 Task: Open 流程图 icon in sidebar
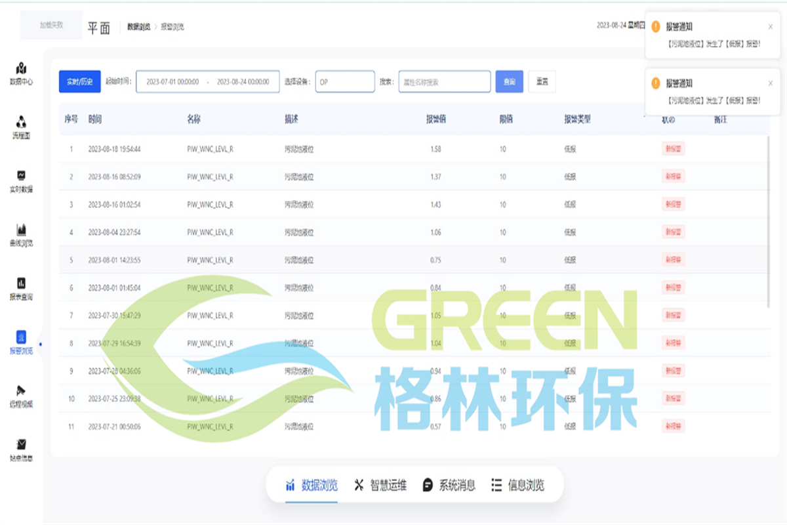click(x=21, y=122)
